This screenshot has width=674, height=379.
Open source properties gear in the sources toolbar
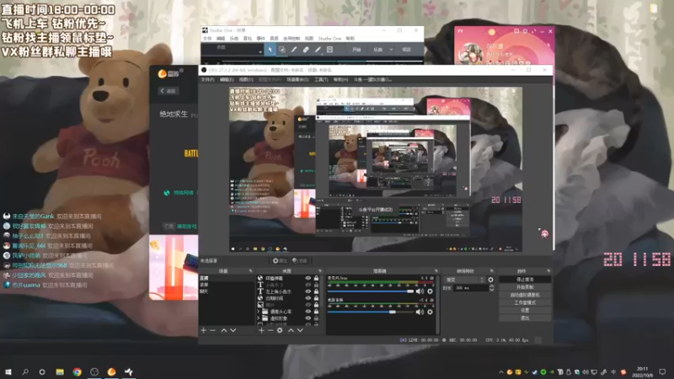280,330
